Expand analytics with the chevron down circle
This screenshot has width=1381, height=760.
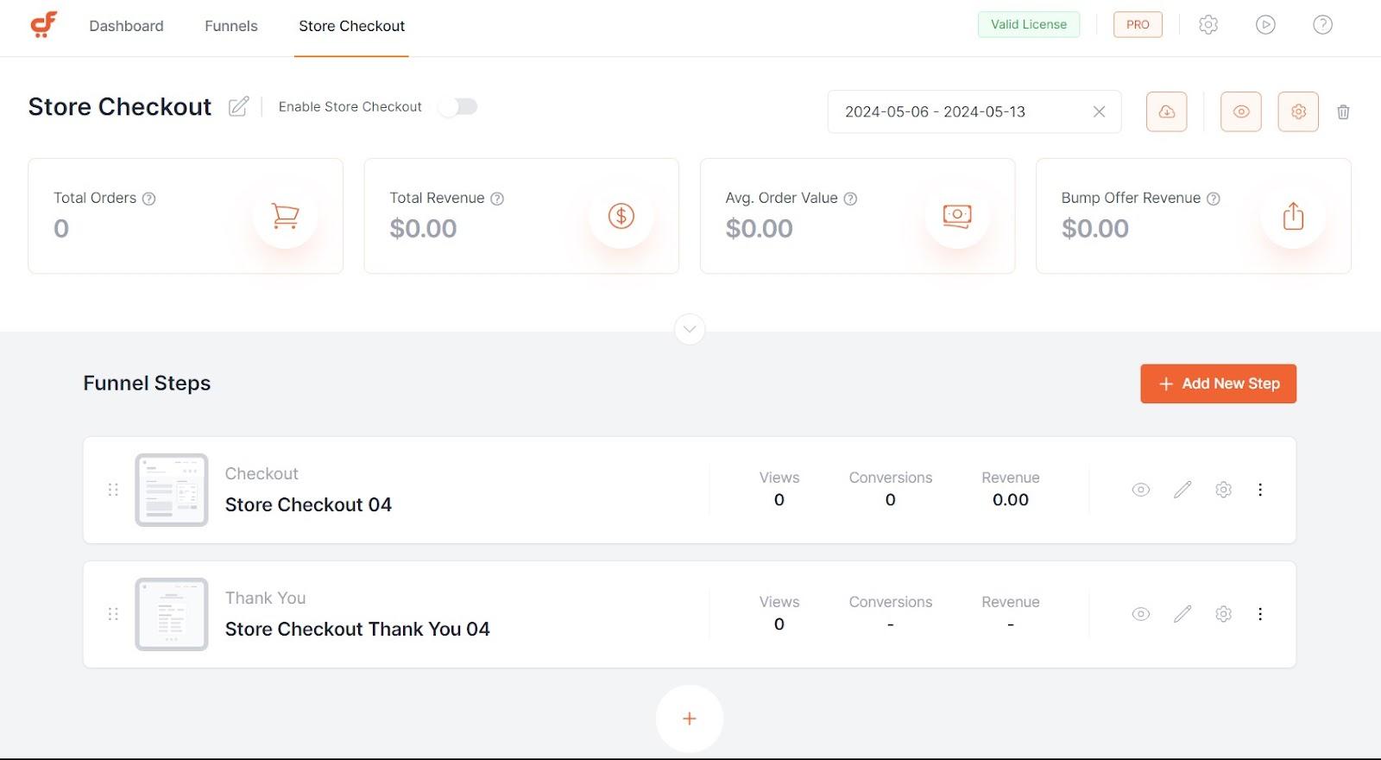pyautogui.click(x=690, y=329)
